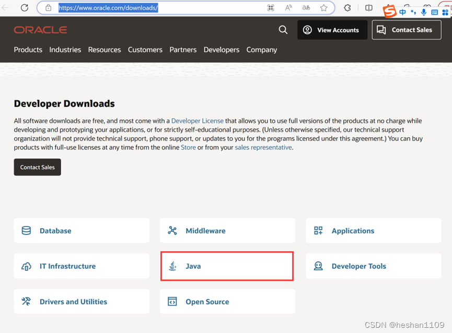Click the Applications grid icon
This screenshot has height=333, width=452.
[318, 231]
